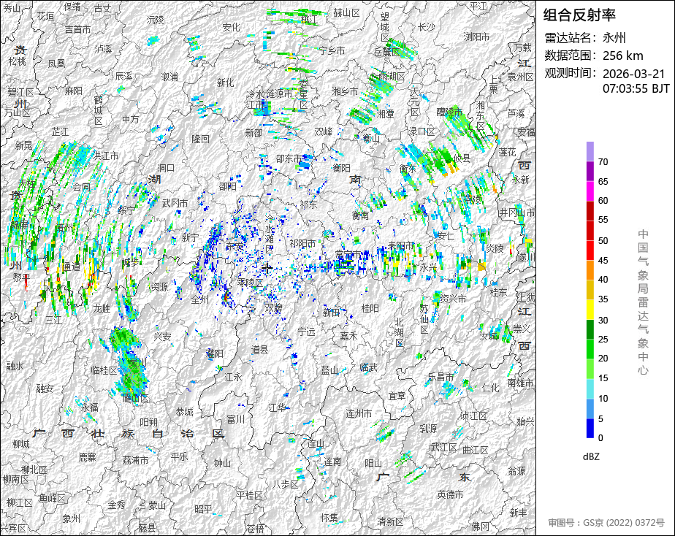675x536 pixels.
Task: Click the 南雄市 map label
Action: point(520,383)
